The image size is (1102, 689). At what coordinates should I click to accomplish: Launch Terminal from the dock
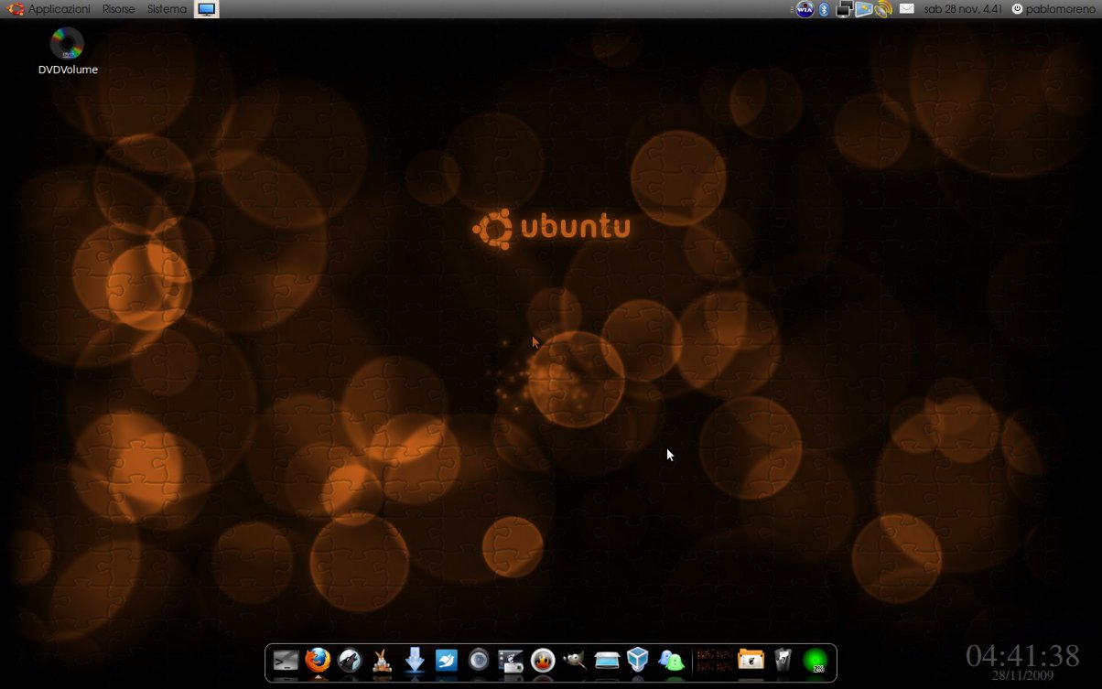(286, 661)
